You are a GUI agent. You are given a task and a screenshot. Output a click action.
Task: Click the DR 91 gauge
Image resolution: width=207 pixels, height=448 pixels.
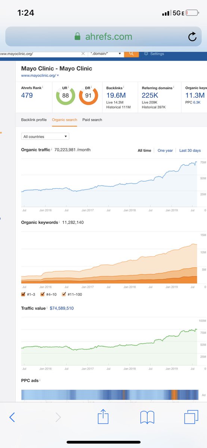pos(88,96)
